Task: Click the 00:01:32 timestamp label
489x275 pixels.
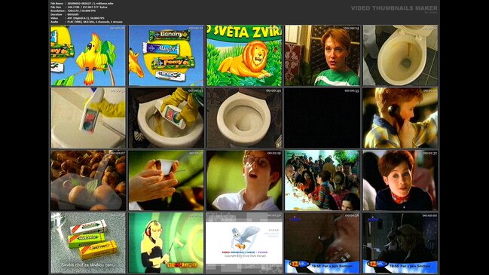Action: click(x=429, y=153)
